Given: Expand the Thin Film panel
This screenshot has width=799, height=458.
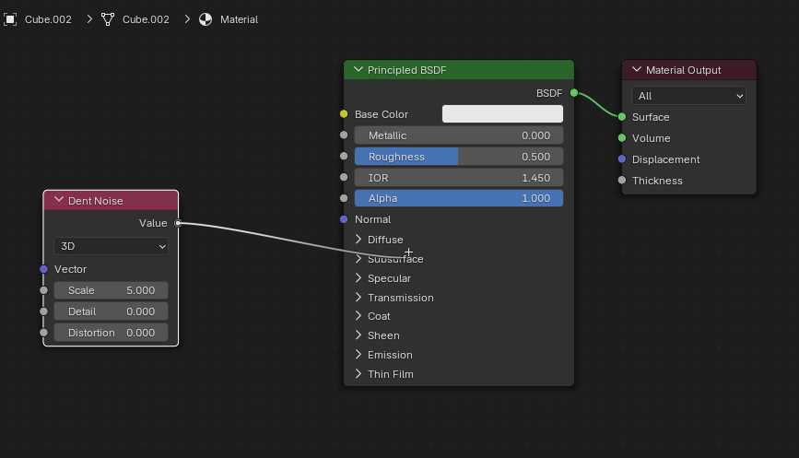Looking at the screenshot, I should tap(358, 374).
